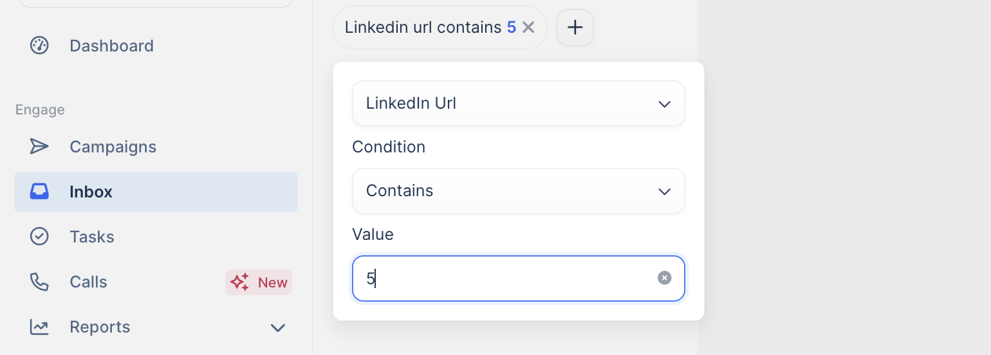This screenshot has height=355, width=991.
Task: Add a new filter with plus button
Action: tap(575, 28)
